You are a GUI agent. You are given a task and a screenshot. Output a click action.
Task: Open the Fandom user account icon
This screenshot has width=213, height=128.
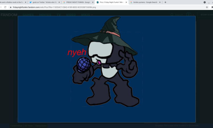[x=189, y=15]
